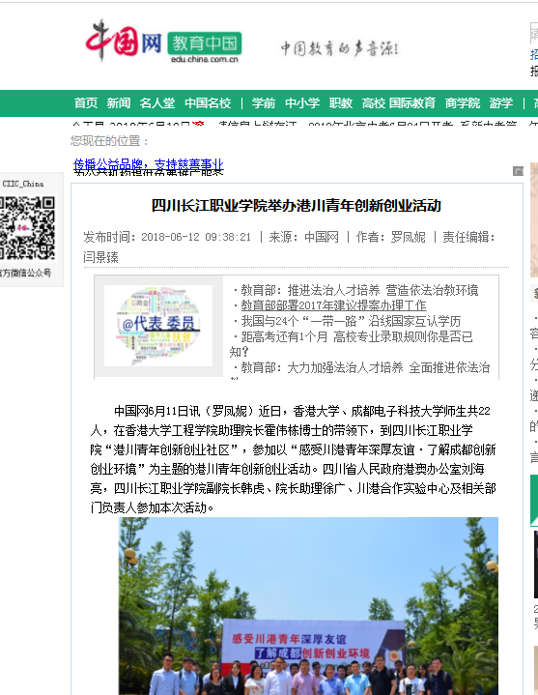Screen dimensions: 538x695
Task: Open the 中小学 navigation section
Action: coord(302,103)
